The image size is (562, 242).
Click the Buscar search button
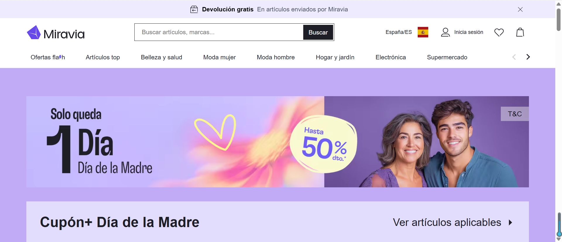point(318,32)
